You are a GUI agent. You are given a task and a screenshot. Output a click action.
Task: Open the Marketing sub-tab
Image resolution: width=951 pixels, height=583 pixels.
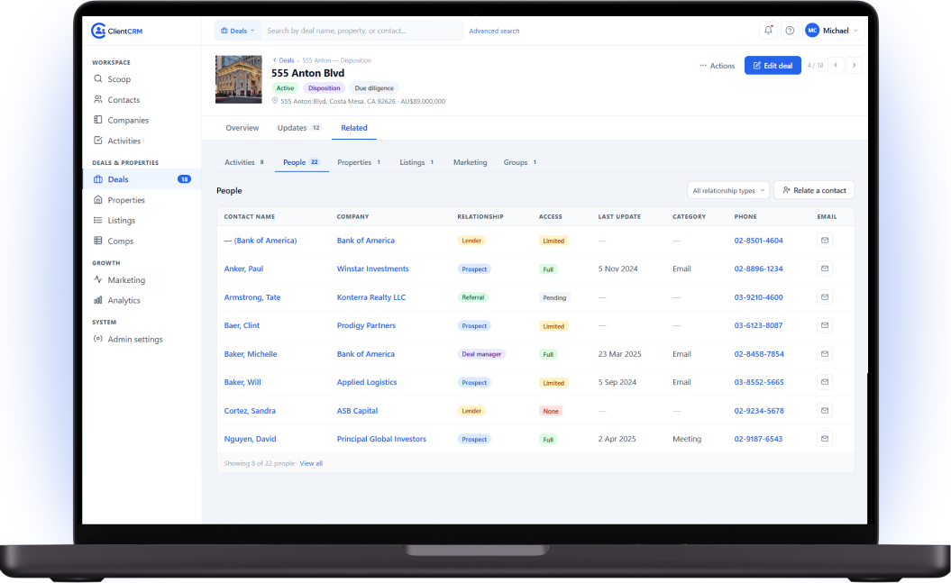point(470,162)
